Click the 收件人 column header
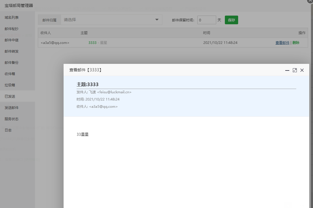This screenshot has width=313, height=208. [46, 33]
